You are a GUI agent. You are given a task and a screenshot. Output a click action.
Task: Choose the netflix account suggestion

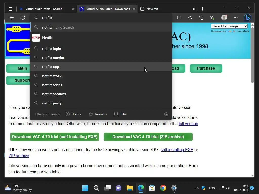coord(101,94)
